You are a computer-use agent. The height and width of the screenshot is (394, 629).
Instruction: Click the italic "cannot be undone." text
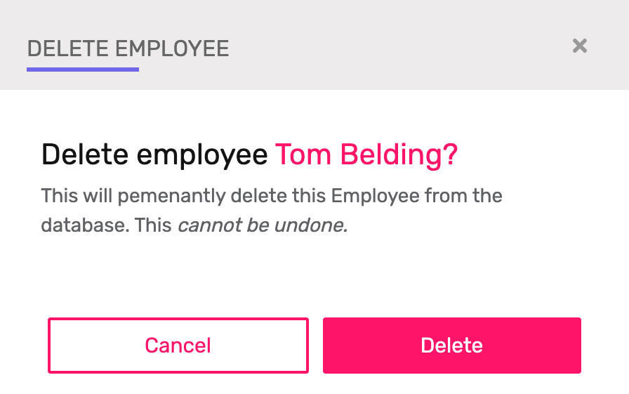tap(263, 226)
